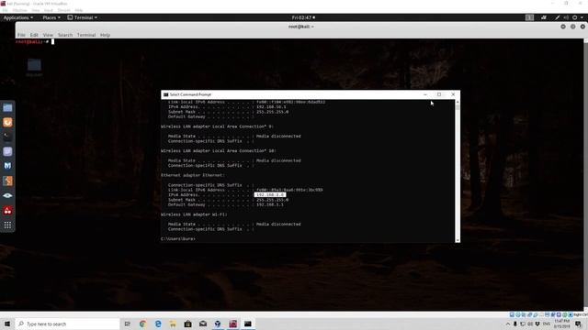
Task: Show all applications grid in Kali dock
Action: pos(7,225)
